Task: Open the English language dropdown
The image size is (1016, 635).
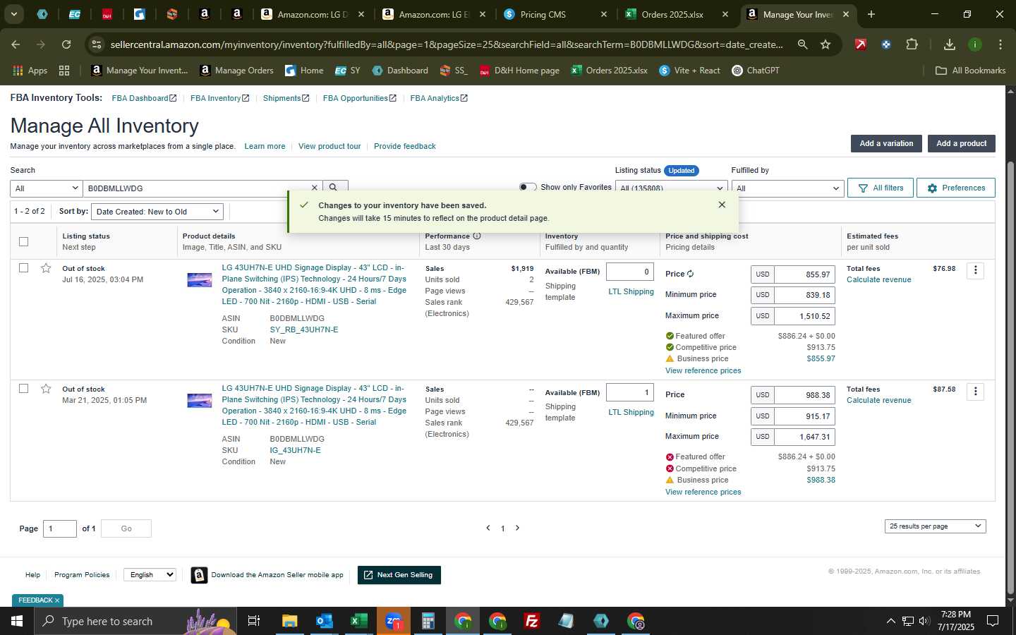Action: click(150, 575)
